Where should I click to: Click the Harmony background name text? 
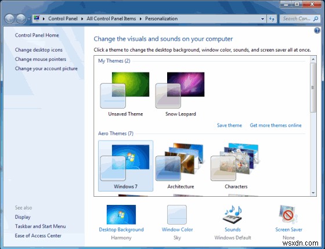(121, 238)
